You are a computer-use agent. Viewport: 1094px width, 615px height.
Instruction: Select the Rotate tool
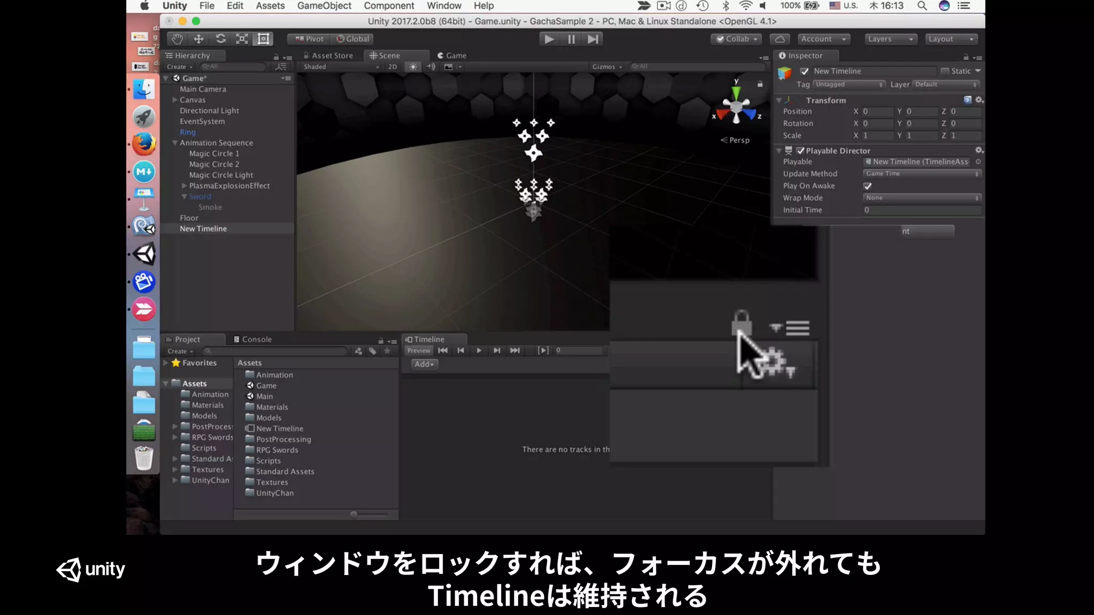pos(220,39)
